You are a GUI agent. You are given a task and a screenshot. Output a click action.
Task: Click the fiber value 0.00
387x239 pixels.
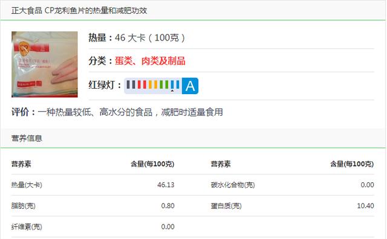click(x=168, y=227)
